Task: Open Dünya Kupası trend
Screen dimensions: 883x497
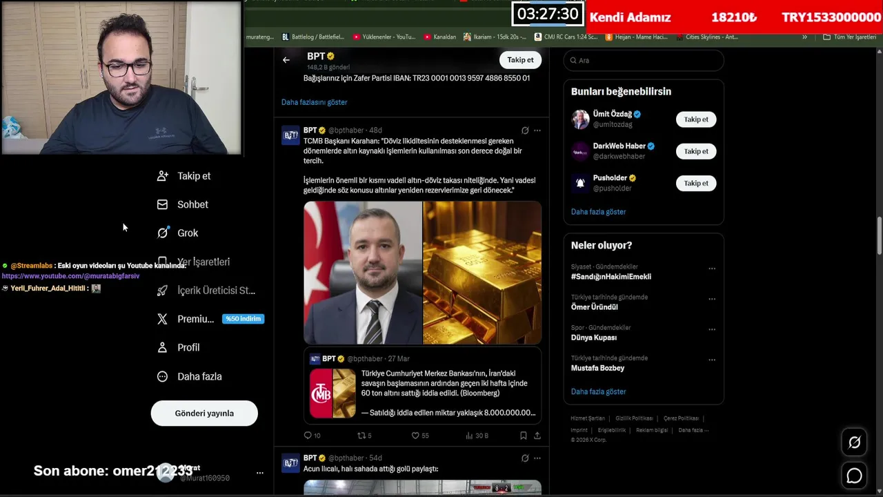Action: coord(594,338)
